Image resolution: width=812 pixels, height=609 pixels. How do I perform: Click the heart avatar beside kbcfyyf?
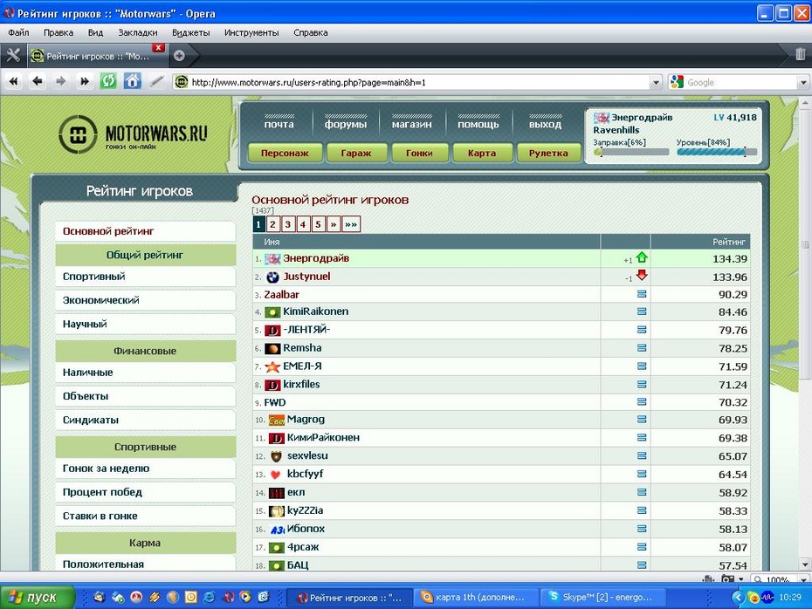click(276, 475)
